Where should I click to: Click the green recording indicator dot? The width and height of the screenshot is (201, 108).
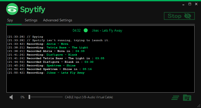(86, 30)
